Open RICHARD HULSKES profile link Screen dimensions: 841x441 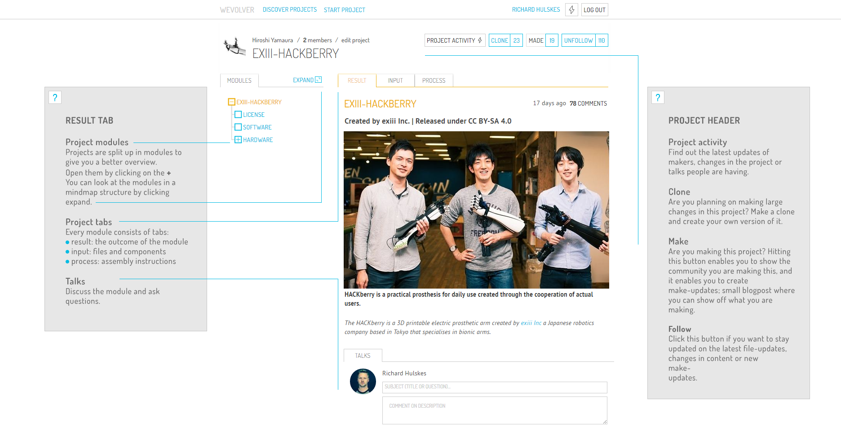[536, 9]
